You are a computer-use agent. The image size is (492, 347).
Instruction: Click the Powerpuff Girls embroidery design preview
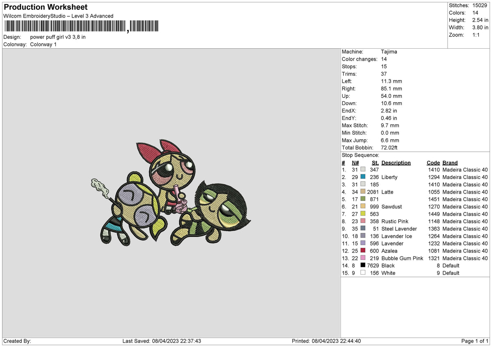(170, 194)
